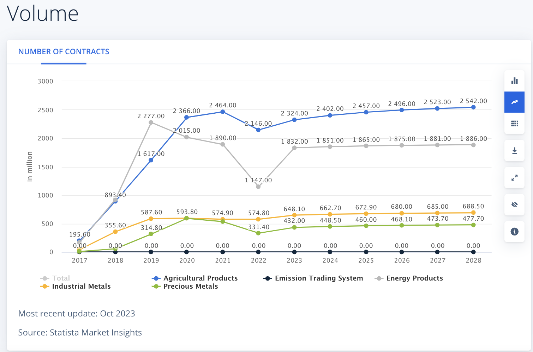Viewport: 533px width, 352px height.
Task: Toggle Industrial Metals legend entry
Action: (x=76, y=286)
